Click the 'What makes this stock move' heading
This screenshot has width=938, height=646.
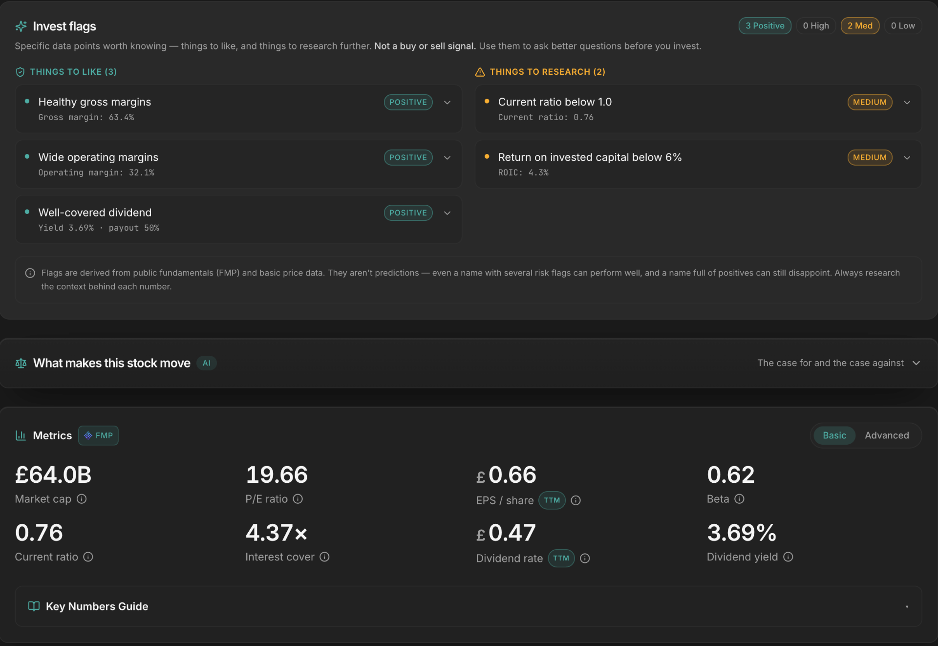[112, 363]
